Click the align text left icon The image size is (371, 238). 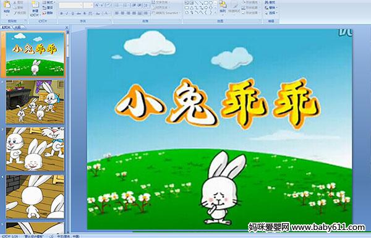coord(117,13)
